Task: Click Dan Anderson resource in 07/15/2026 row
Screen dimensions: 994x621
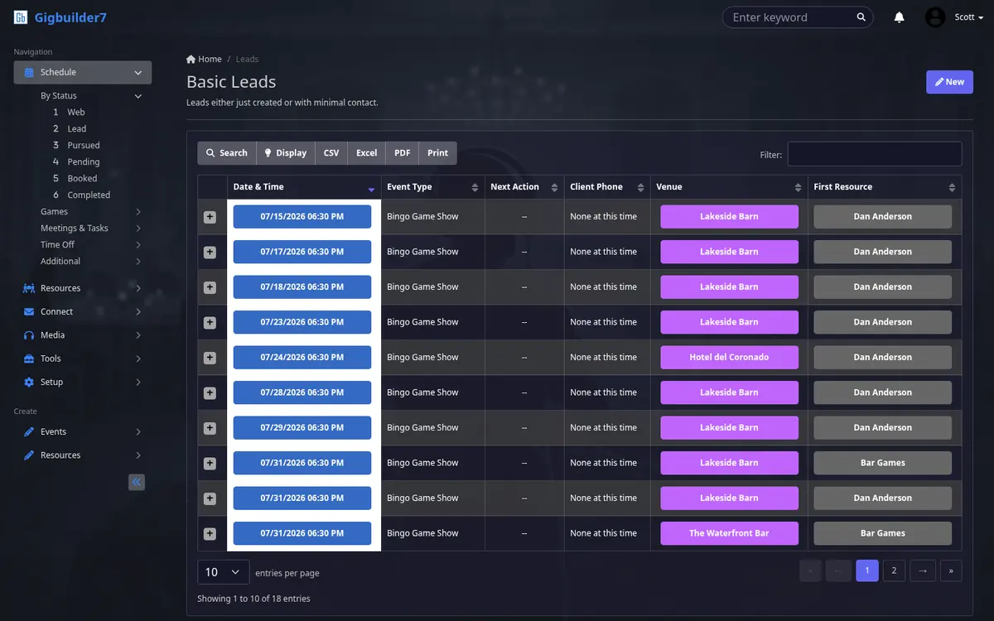Action: point(882,217)
